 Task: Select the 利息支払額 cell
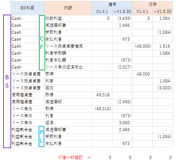(68, 60)
